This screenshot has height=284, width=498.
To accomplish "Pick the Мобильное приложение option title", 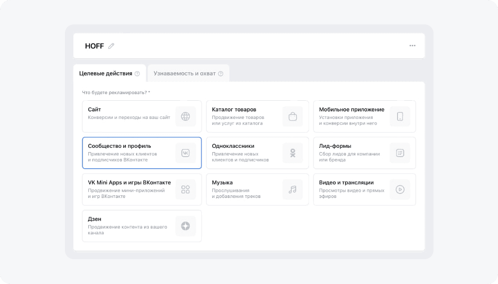I will click(x=352, y=109).
